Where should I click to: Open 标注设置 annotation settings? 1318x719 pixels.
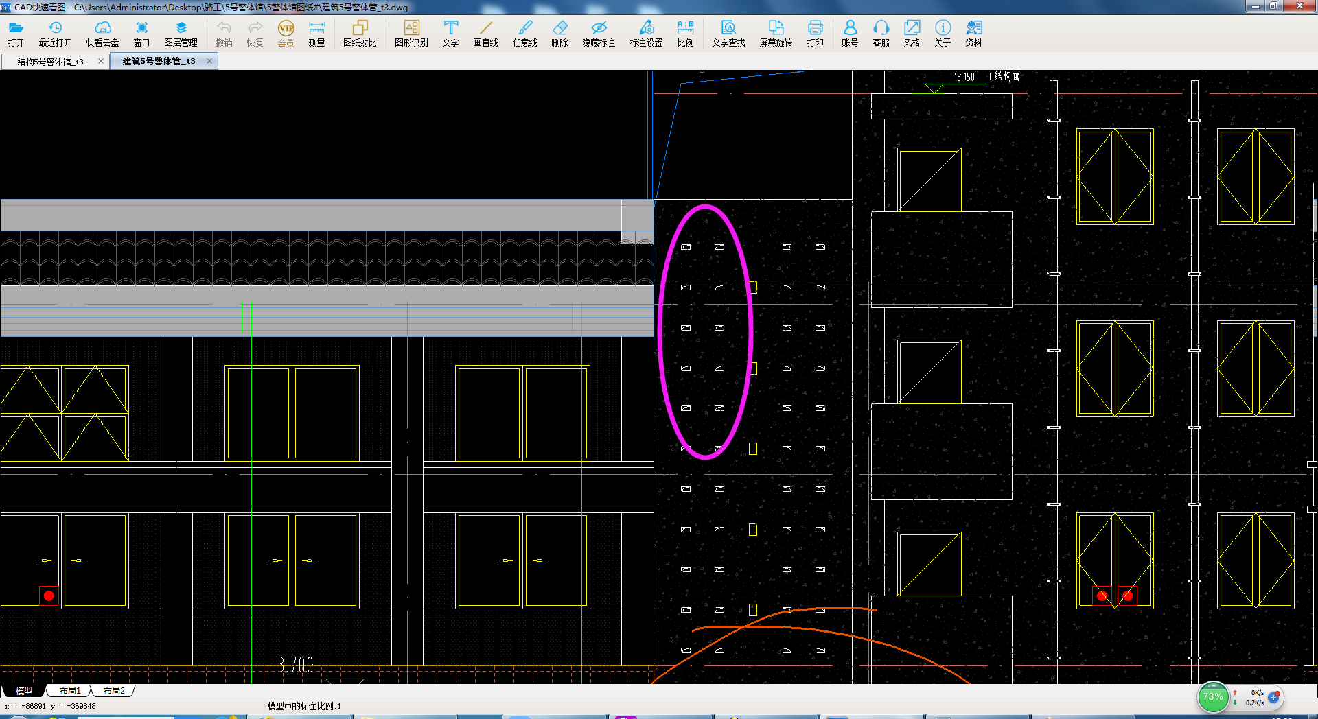pos(646,33)
